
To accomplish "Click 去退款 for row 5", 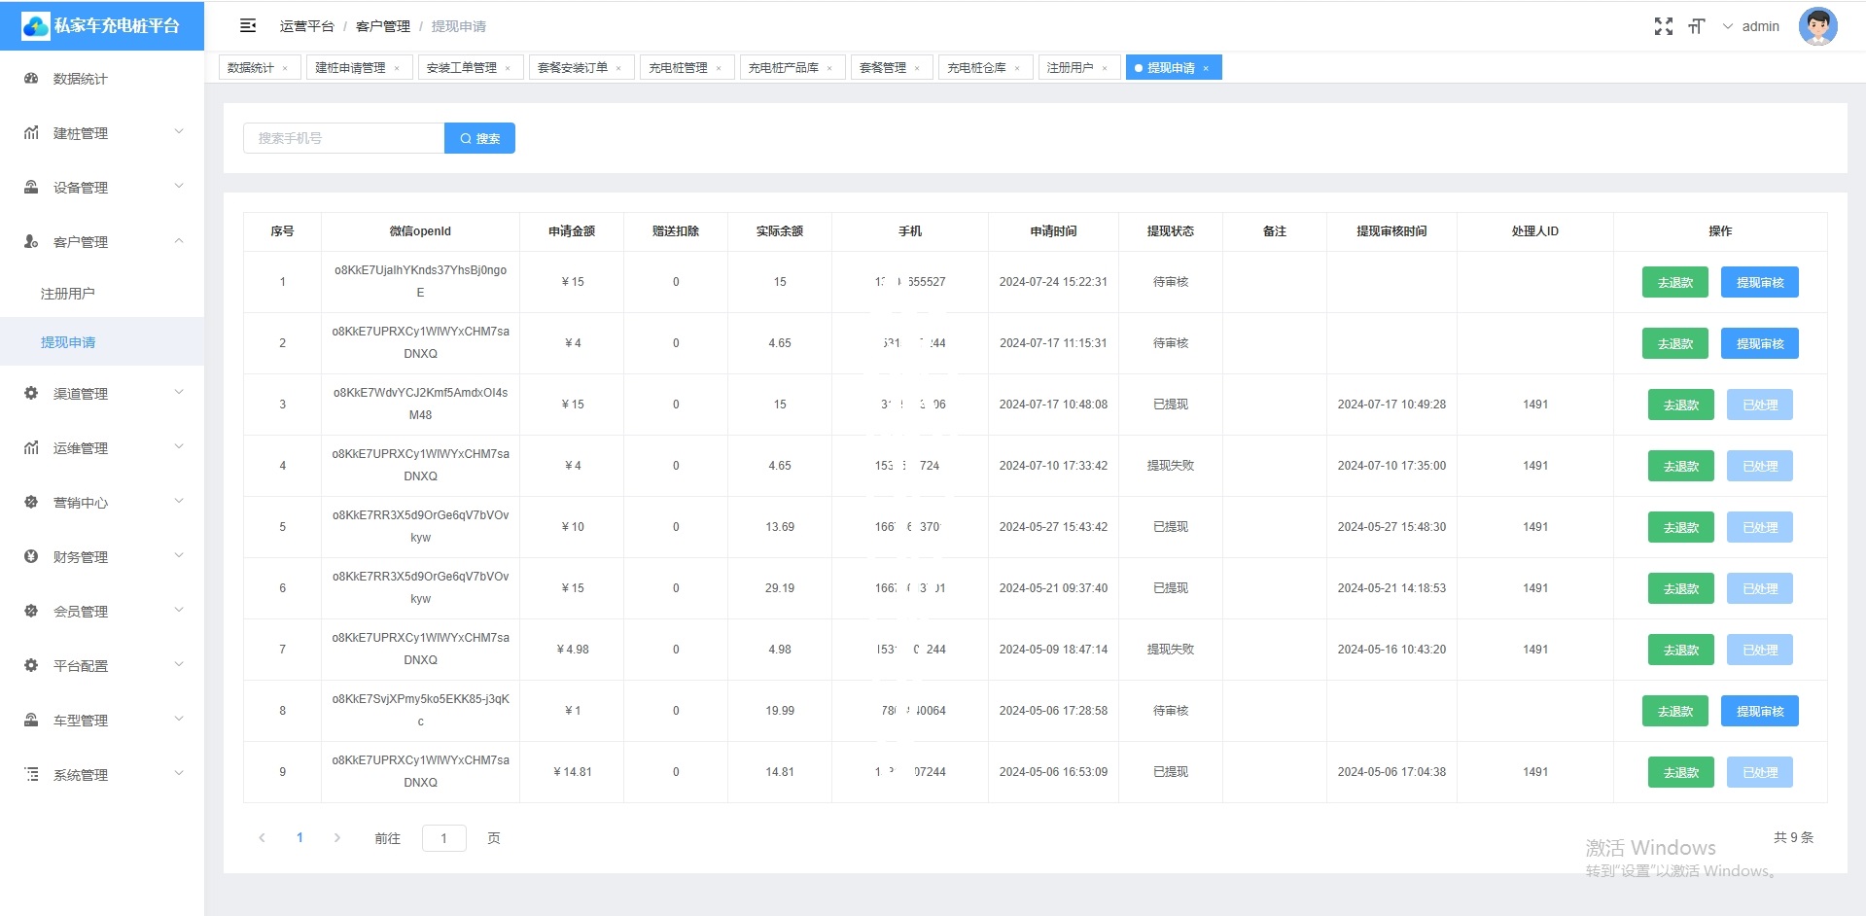I will [x=1681, y=527].
